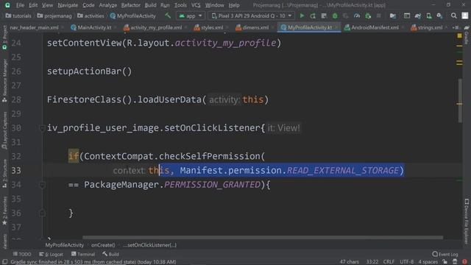
Task: Click the horizontal editor scrollbar
Action: (x=263, y=238)
